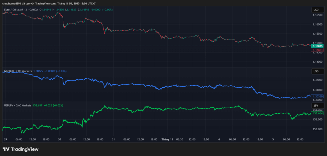
Task: Click the Tháng 11 time axis label
Action: (x=167, y=139)
